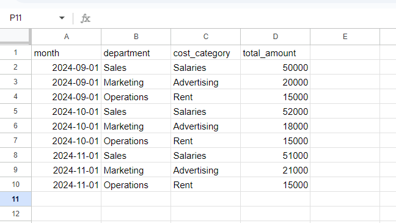
Task: Select the 15000 cell in row 7
Action: pos(276,141)
